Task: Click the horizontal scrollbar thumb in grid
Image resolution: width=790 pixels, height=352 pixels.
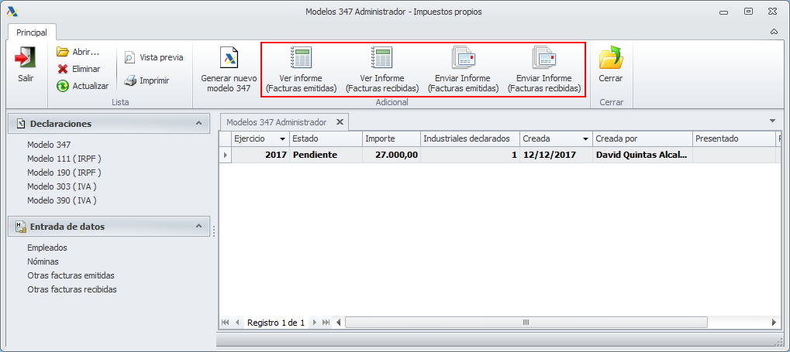Action: (526, 323)
